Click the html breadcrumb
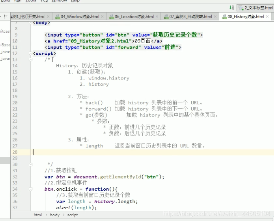 click(x=38, y=215)
